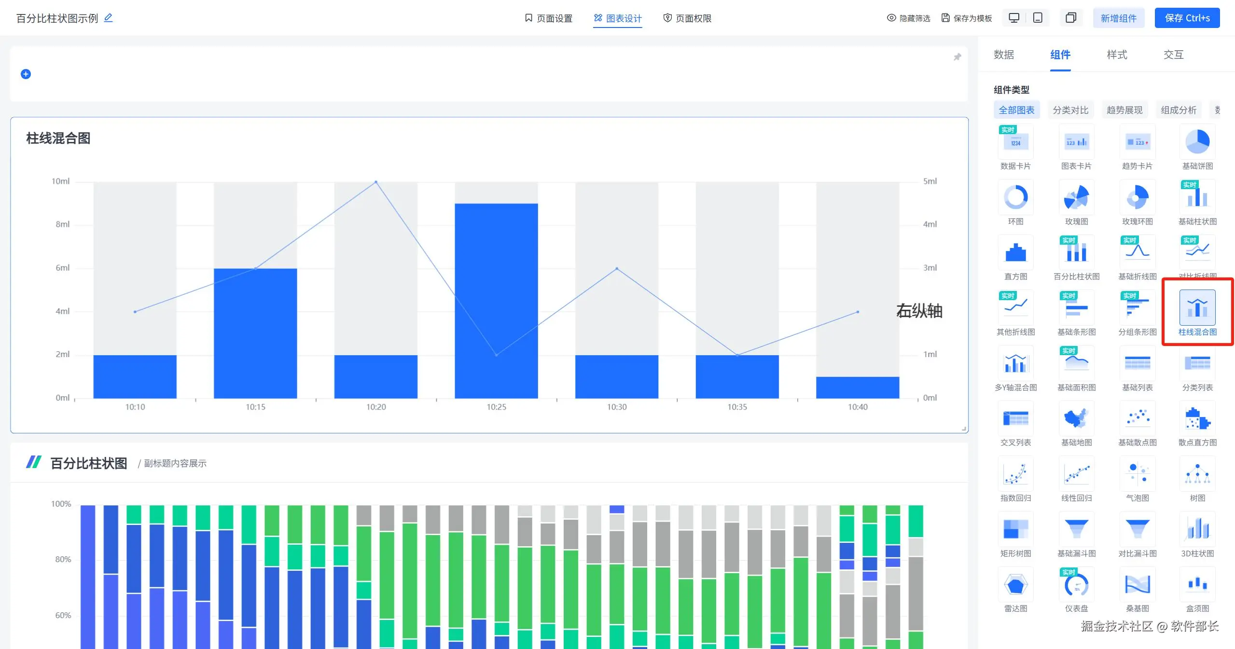The height and width of the screenshot is (649, 1235).
Task: Click the 新增组件 button
Action: pos(1118,18)
